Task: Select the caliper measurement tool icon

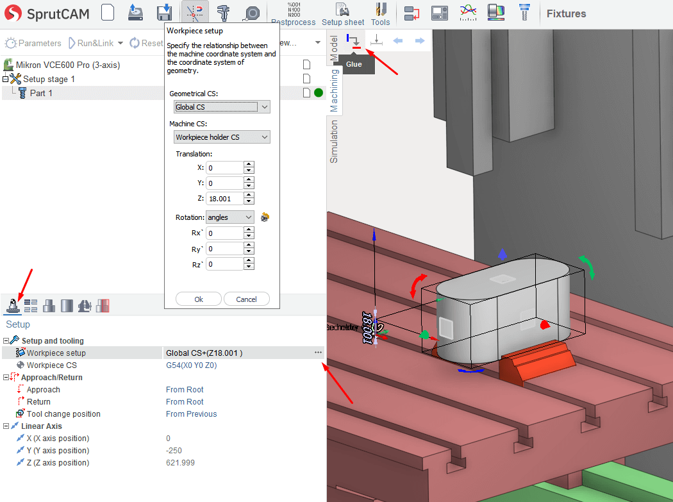Action: click(x=223, y=12)
